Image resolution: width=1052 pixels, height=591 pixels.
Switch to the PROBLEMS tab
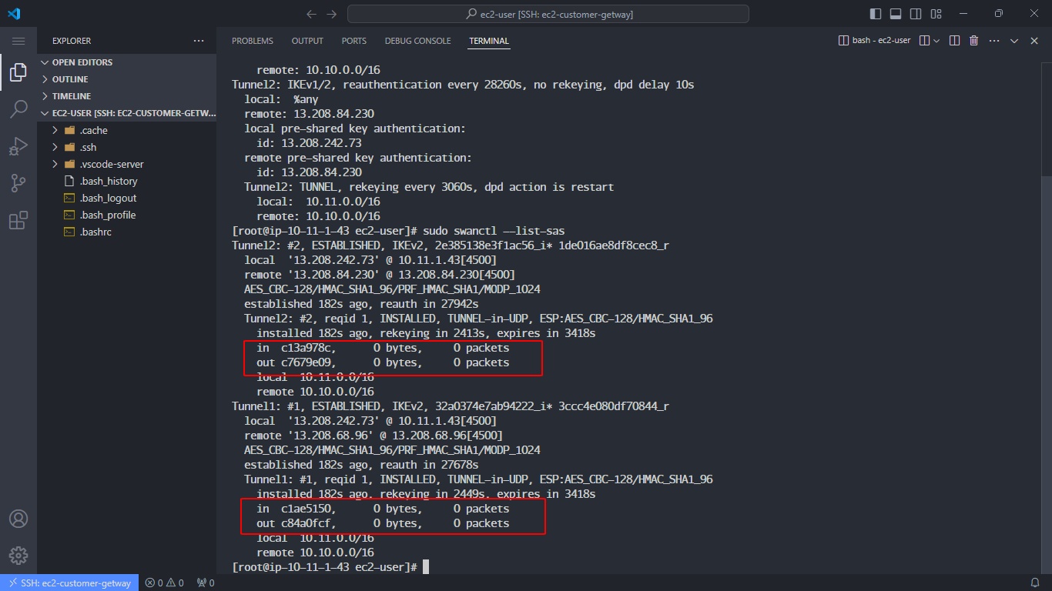[x=252, y=40]
